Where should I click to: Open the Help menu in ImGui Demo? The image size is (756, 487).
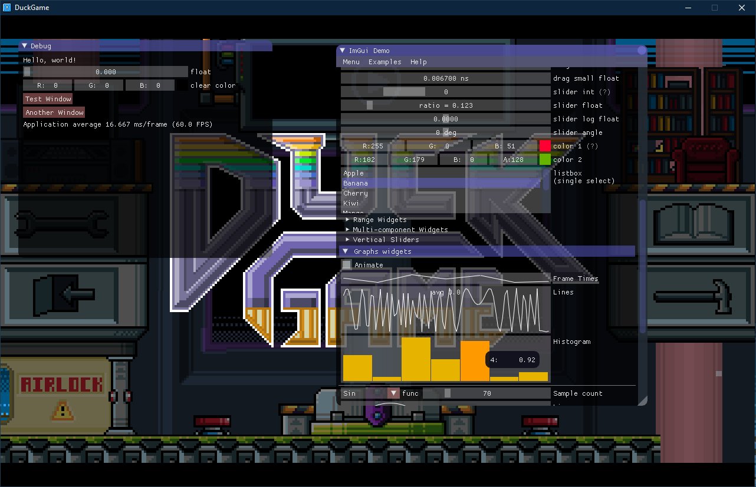tap(418, 62)
